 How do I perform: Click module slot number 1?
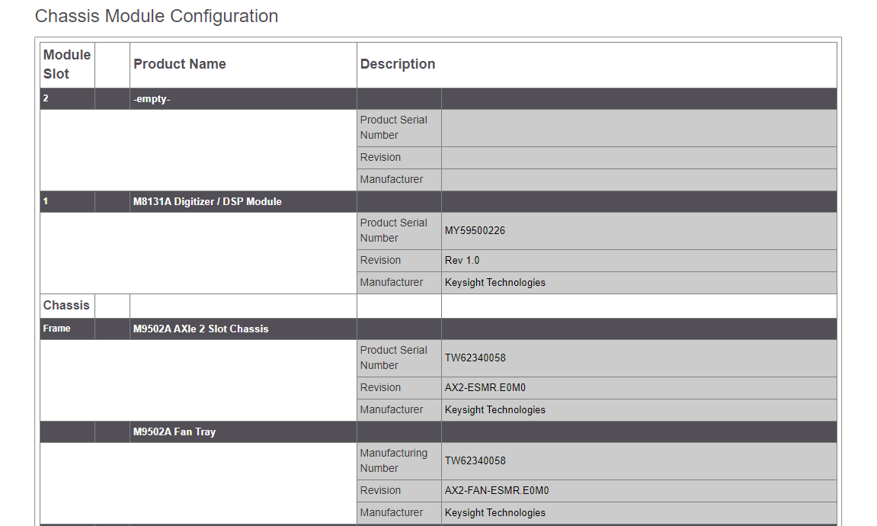coord(46,201)
